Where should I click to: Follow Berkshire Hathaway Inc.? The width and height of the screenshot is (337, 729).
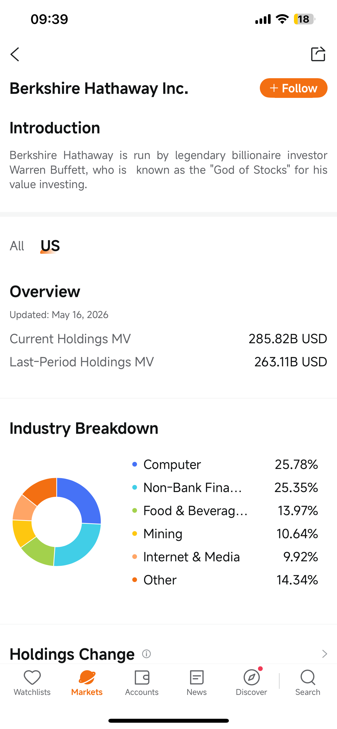tap(293, 88)
